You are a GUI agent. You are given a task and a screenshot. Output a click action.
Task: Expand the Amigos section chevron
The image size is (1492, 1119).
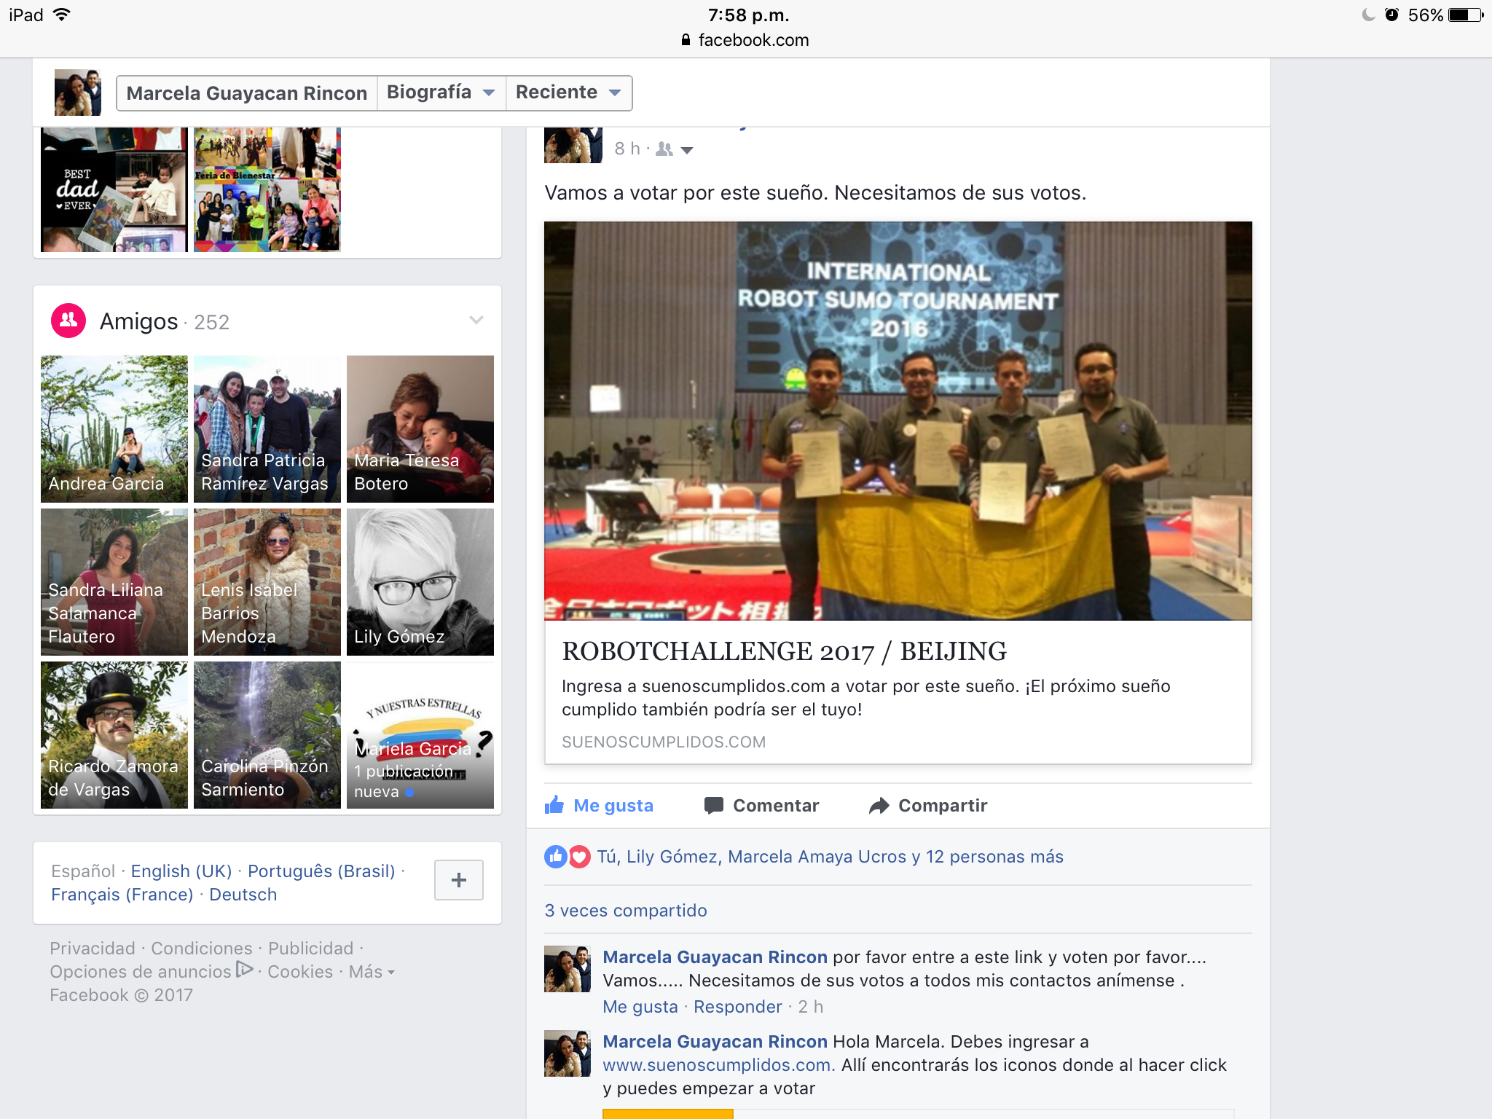[x=476, y=321]
